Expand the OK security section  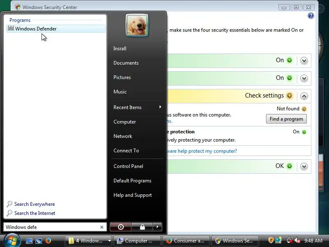pos(304,167)
